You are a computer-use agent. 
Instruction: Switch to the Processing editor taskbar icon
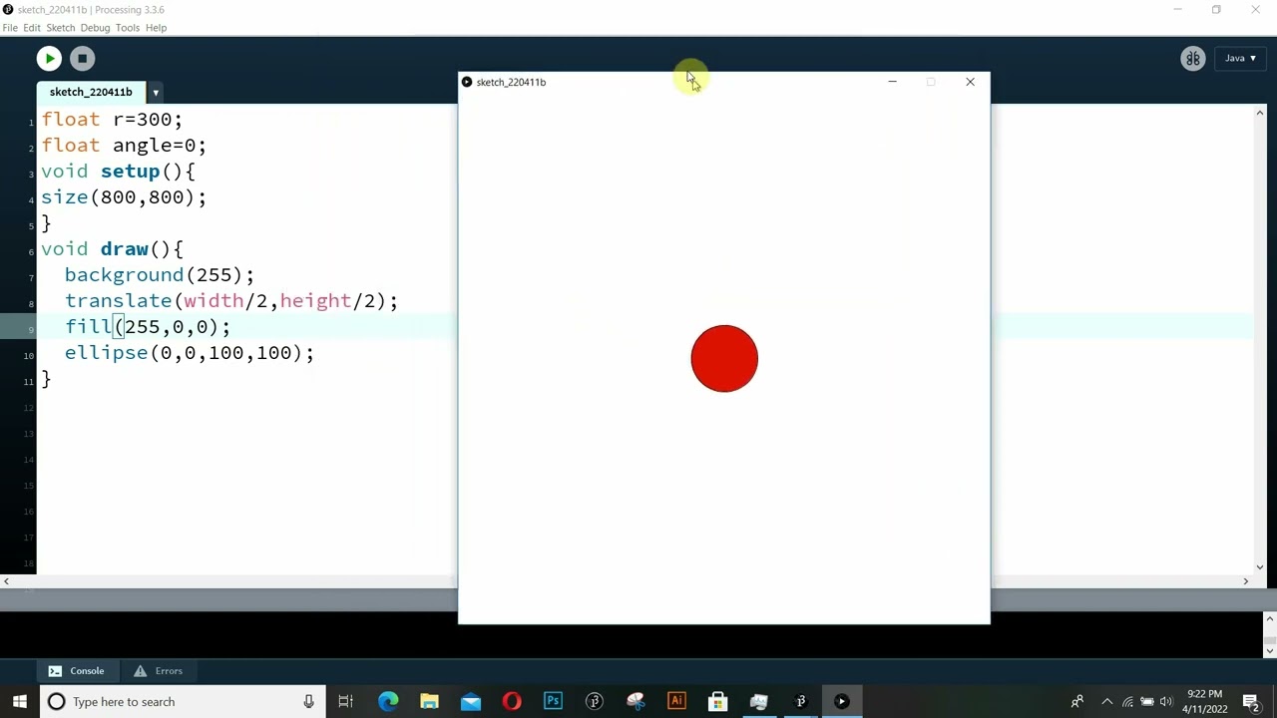click(x=800, y=701)
